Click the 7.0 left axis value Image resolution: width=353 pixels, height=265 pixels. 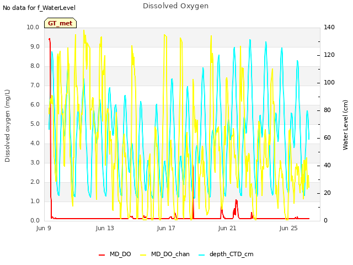click(x=35, y=86)
